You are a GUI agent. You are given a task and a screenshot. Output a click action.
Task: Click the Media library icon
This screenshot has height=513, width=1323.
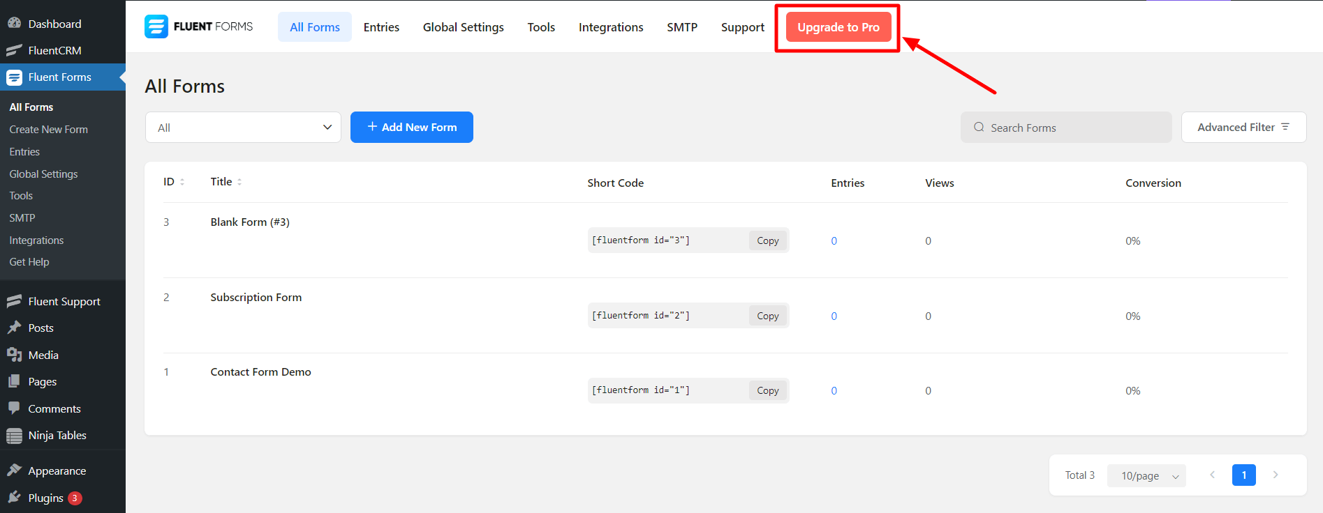click(14, 355)
